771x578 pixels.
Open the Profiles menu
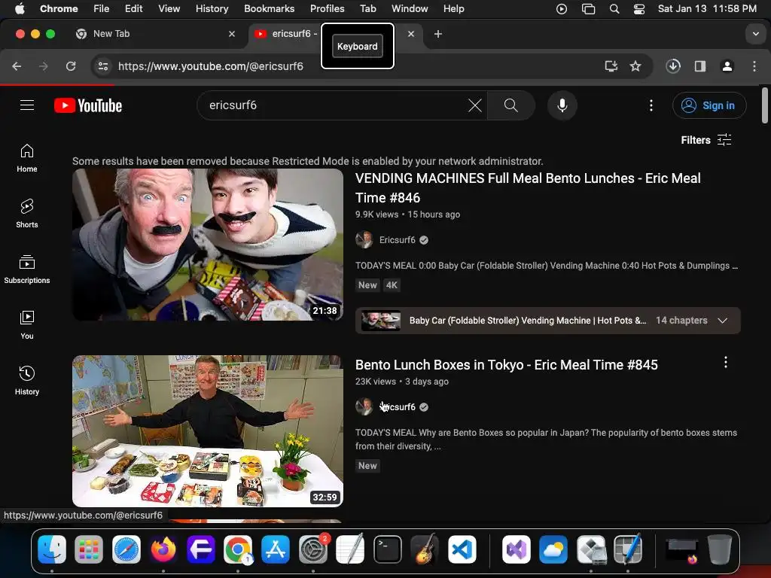click(x=327, y=8)
